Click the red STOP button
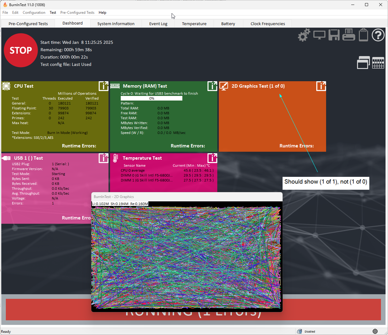This screenshot has width=388, height=335. click(21, 50)
